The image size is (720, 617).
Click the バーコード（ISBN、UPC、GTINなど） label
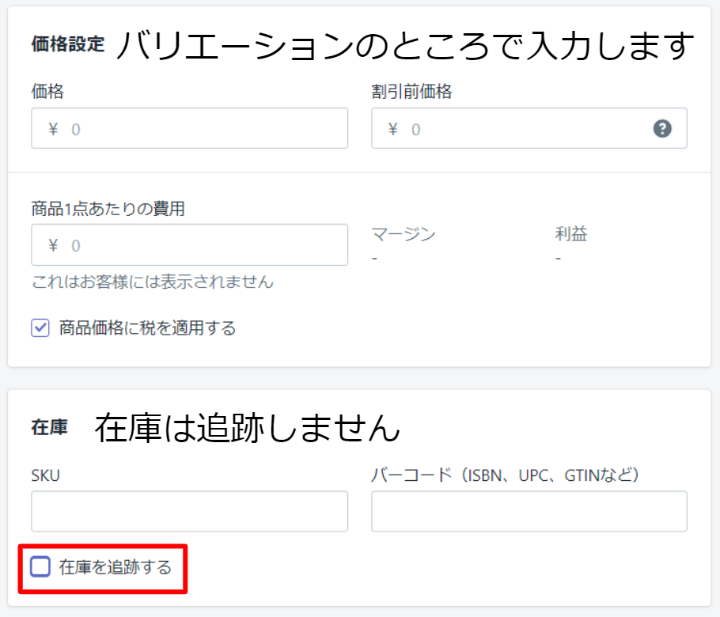pyautogui.click(x=505, y=475)
